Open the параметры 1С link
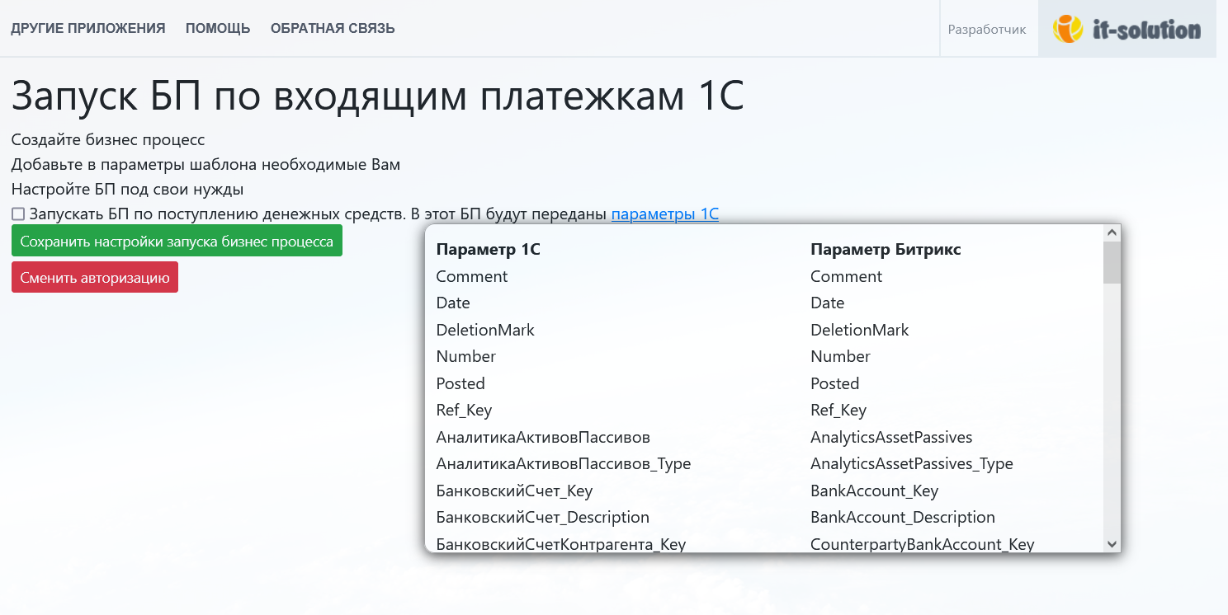 coord(664,214)
